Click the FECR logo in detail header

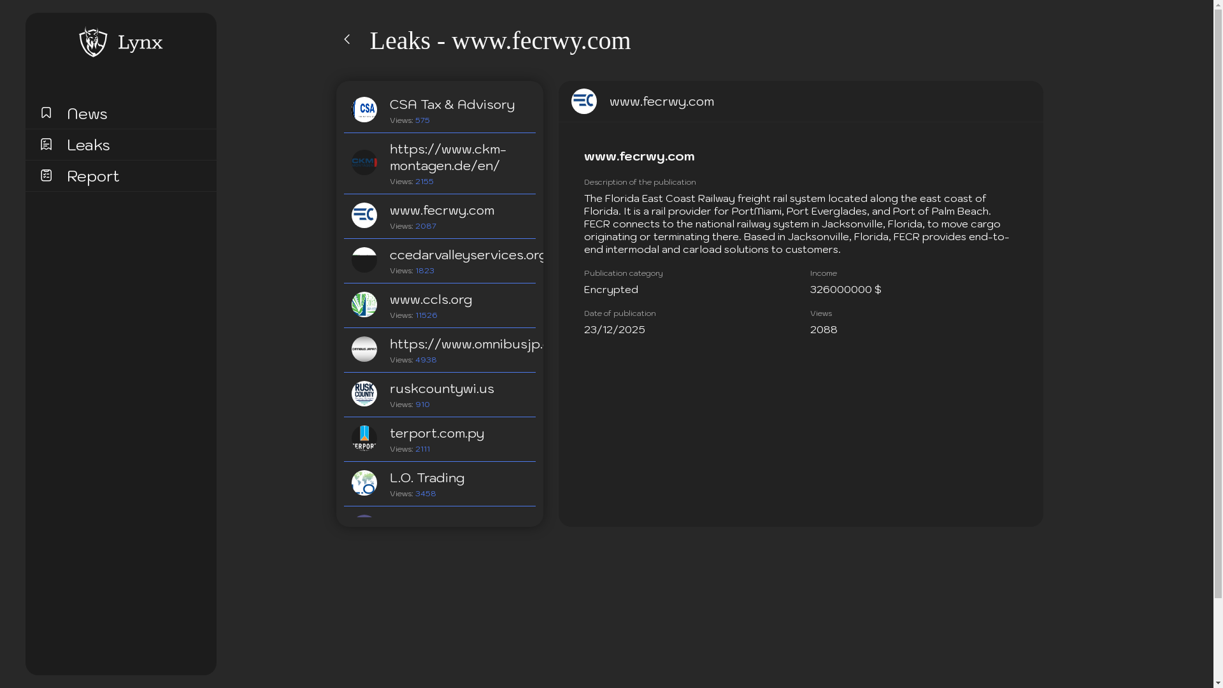point(584,101)
